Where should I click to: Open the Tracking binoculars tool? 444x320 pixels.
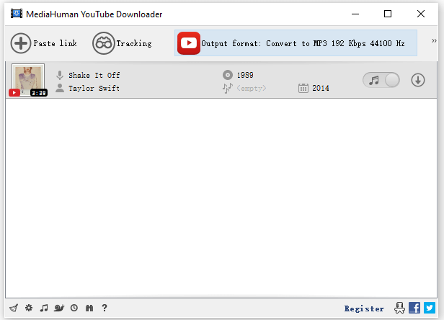104,43
